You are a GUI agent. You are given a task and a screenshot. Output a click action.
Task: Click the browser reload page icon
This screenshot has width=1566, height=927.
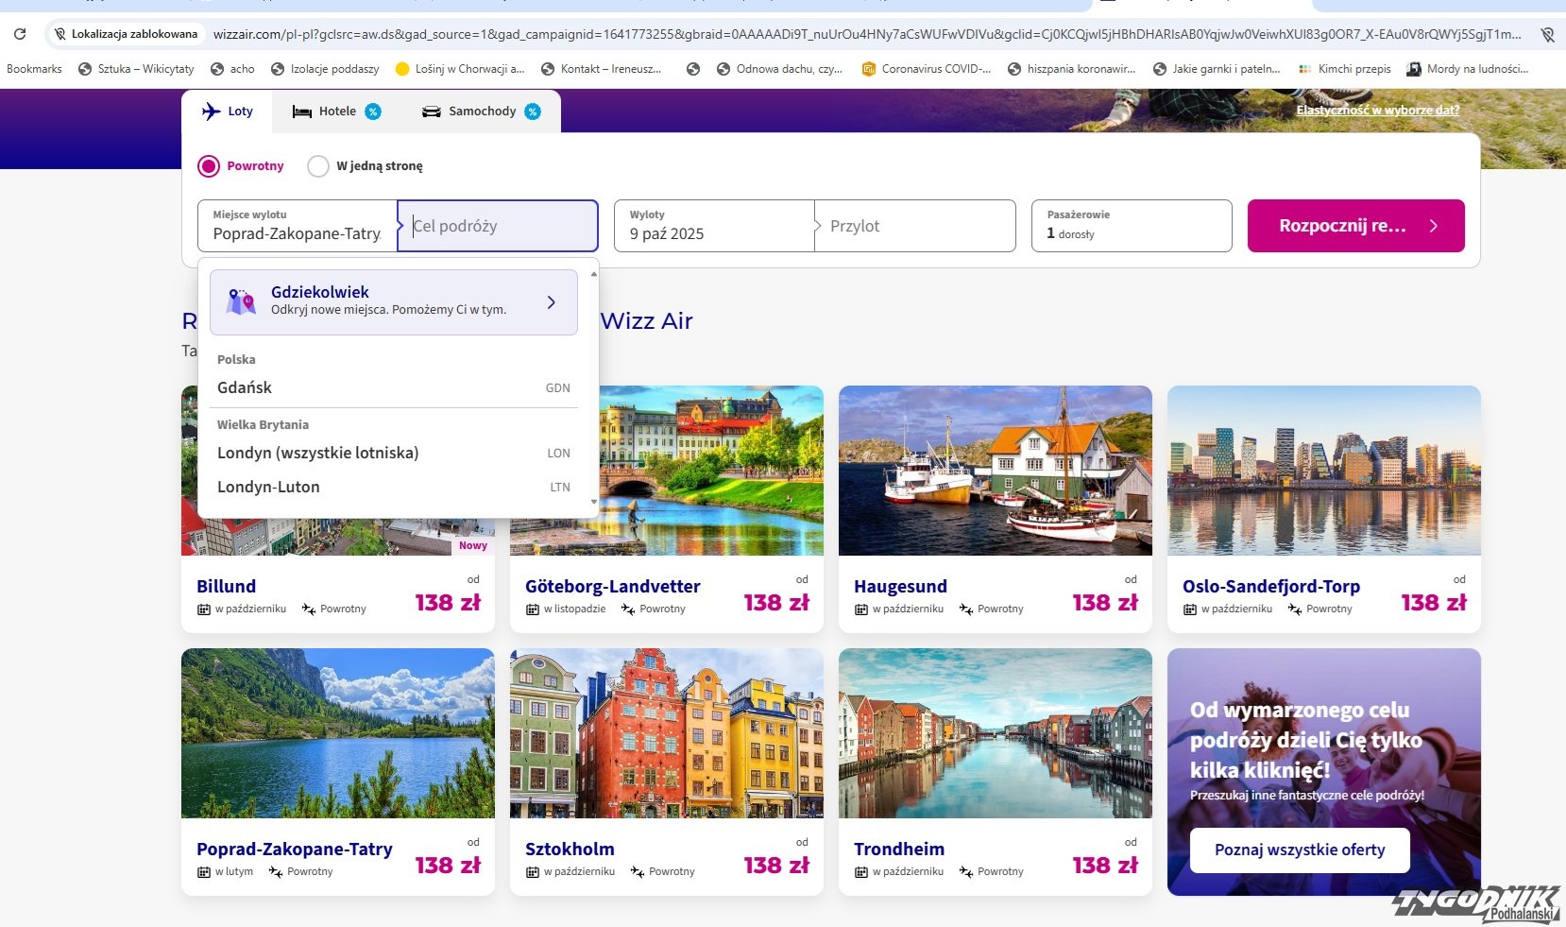coord(20,34)
